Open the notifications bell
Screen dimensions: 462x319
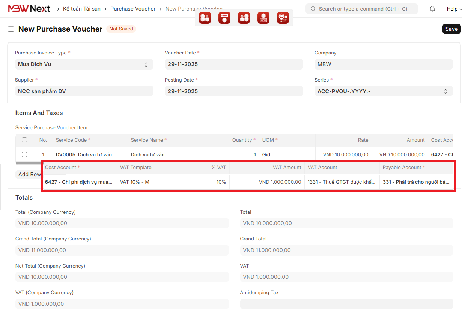(432, 9)
